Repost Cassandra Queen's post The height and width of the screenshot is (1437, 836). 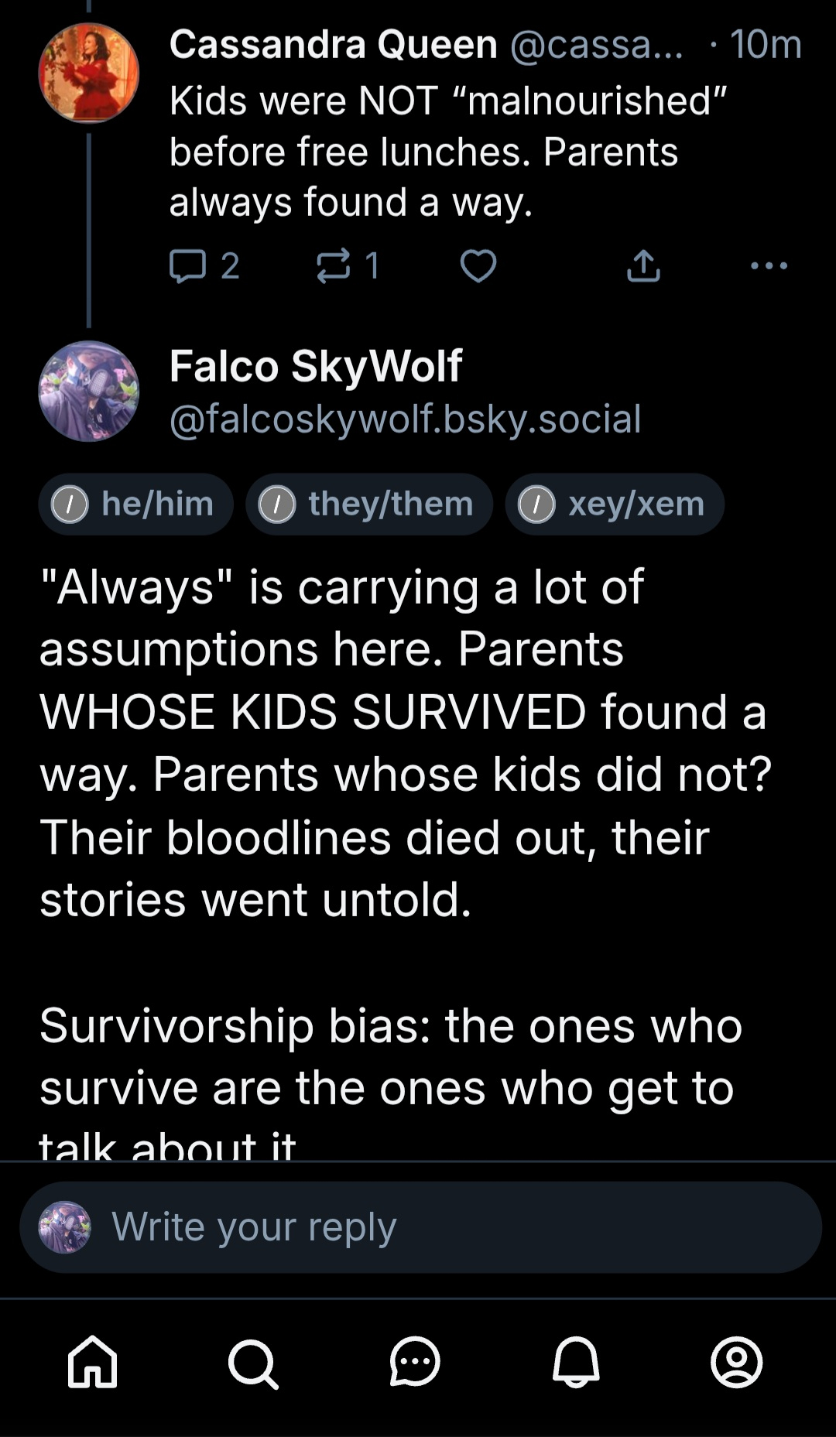[x=334, y=266]
